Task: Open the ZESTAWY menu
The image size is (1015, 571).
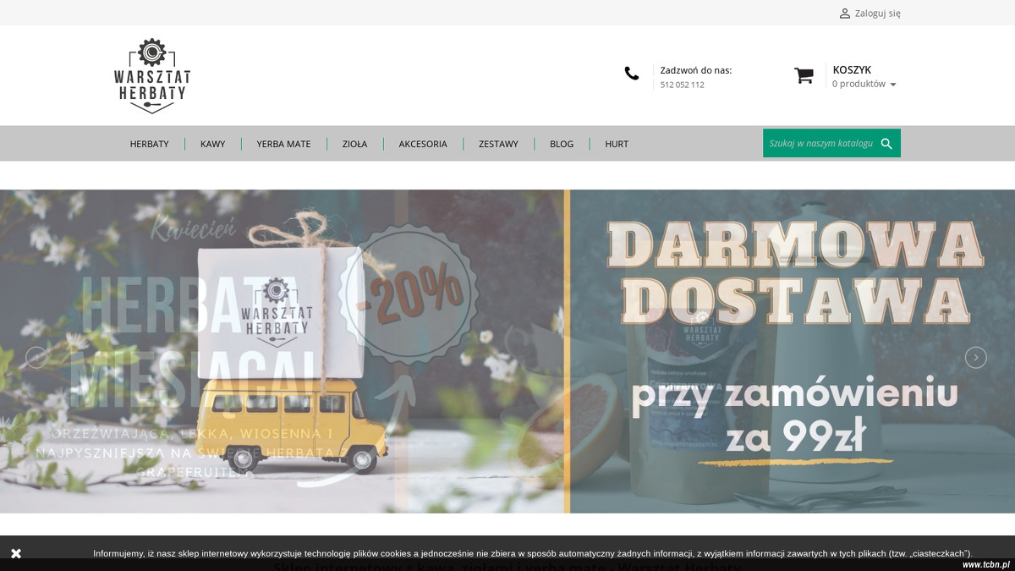Action: [x=498, y=144]
